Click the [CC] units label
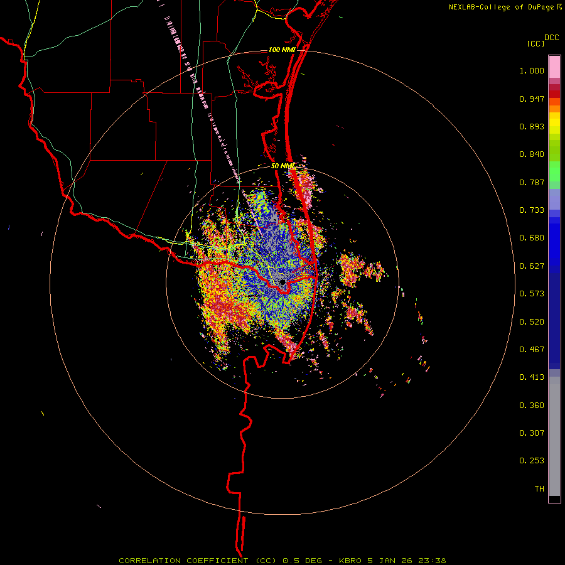Image resolution: width=565 pixels, height=565 pixels. 535,43
